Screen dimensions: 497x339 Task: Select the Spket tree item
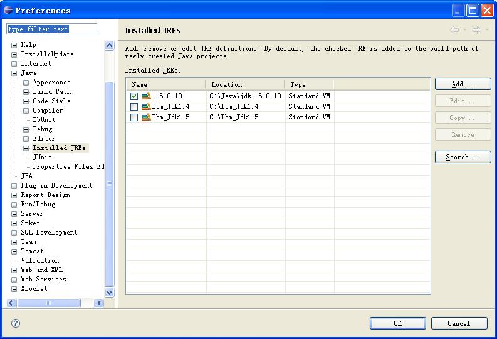coord(30,223)
